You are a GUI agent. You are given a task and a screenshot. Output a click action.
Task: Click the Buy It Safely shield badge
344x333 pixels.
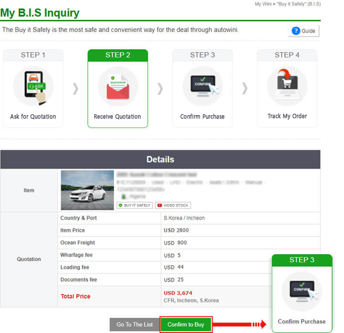point(134,205)
